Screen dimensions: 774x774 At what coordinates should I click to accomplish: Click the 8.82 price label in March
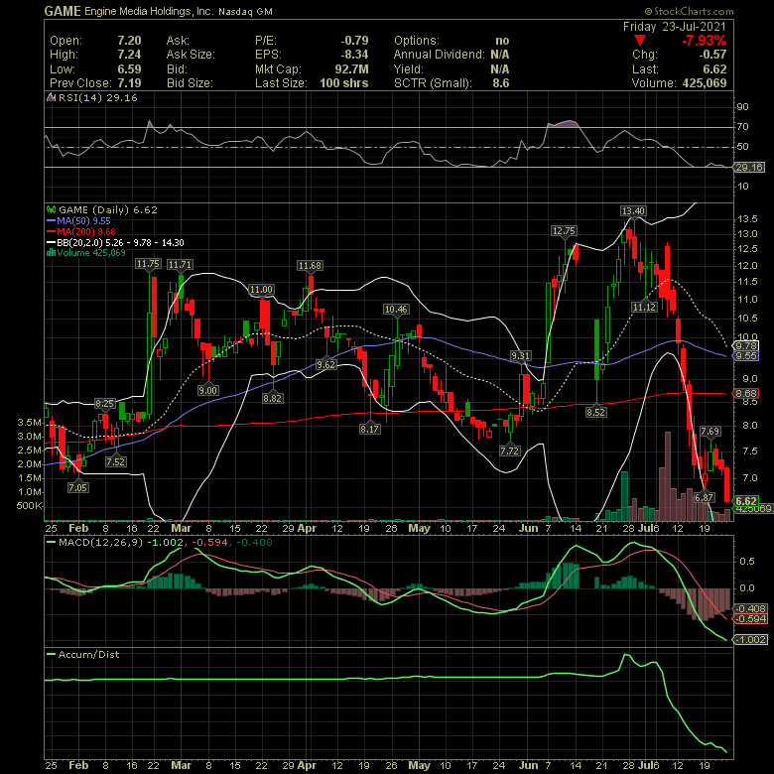273,398
